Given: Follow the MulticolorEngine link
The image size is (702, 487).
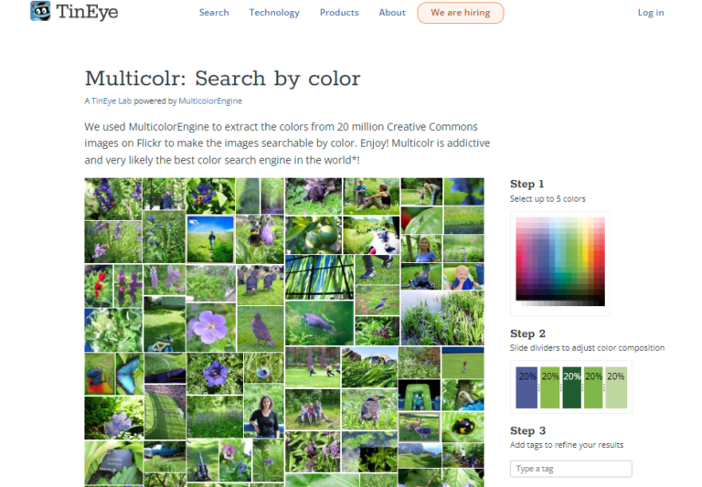Looking at the screenshot, I should (x=210, y=101).
